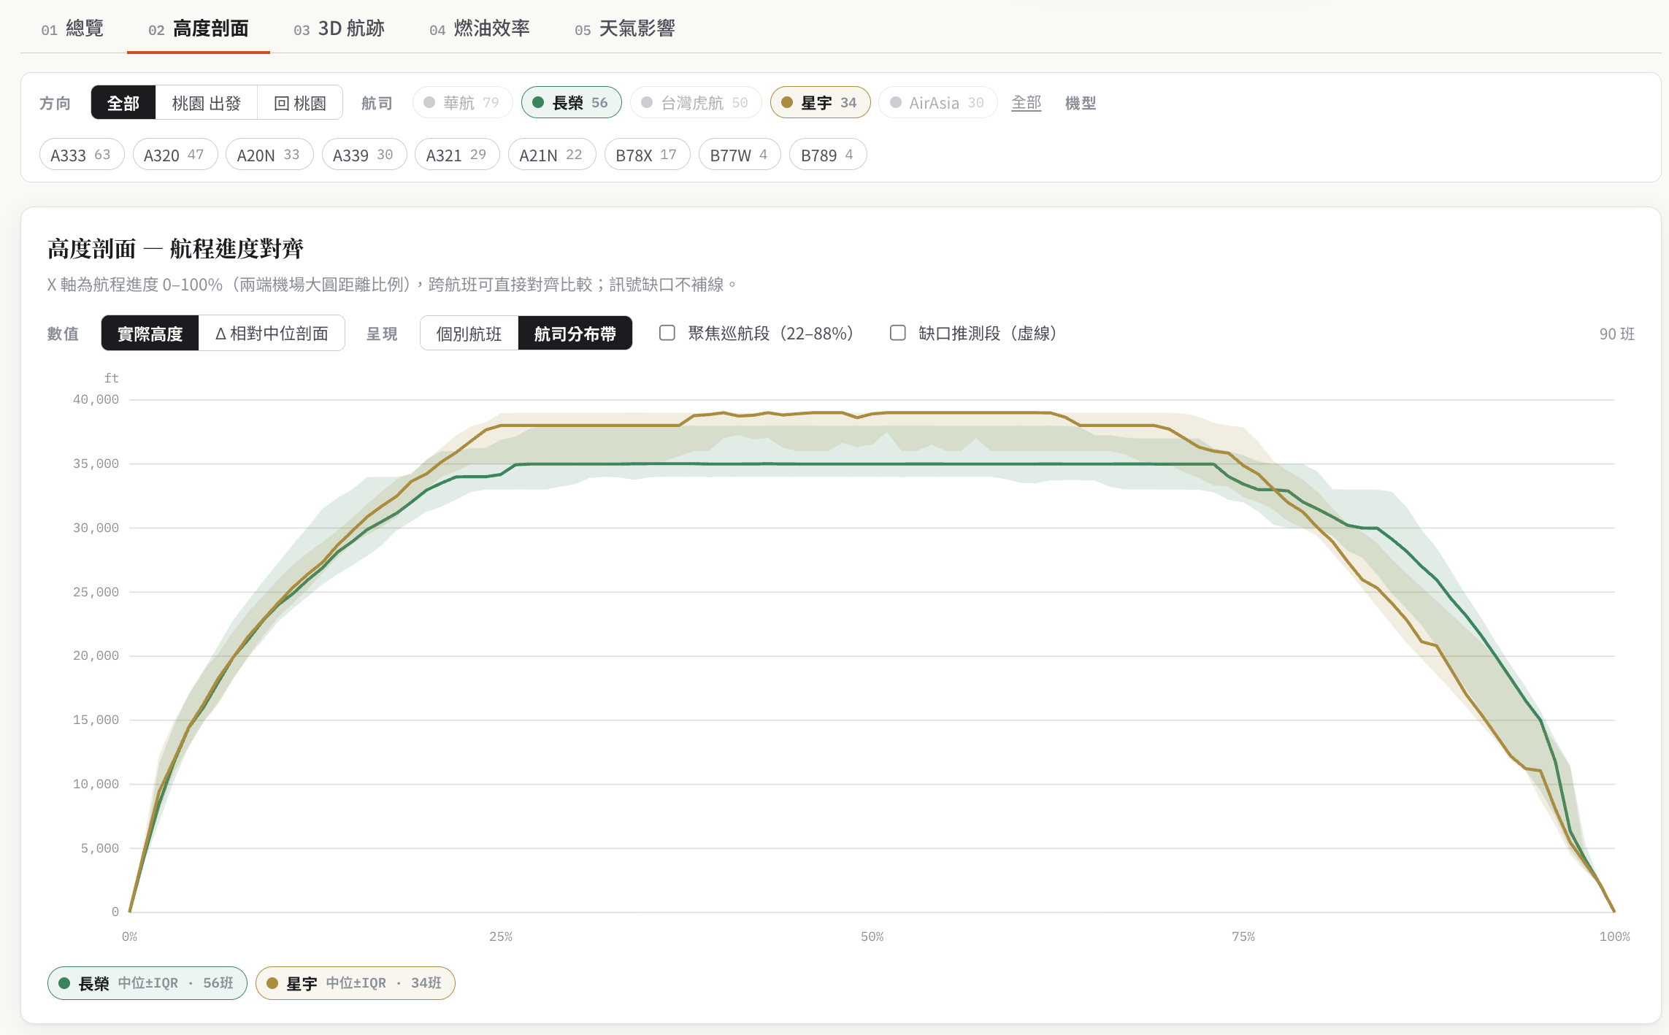Click the 高度剖面 — 航程進度對齊 heading

pyautogui.click(x=175, y=249)
